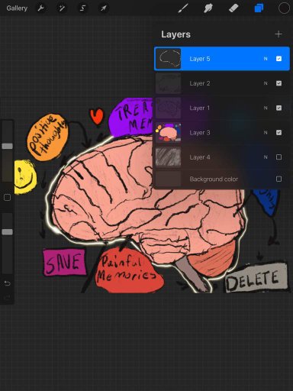Expand Layer 4 blend mode N

point(266,157)
